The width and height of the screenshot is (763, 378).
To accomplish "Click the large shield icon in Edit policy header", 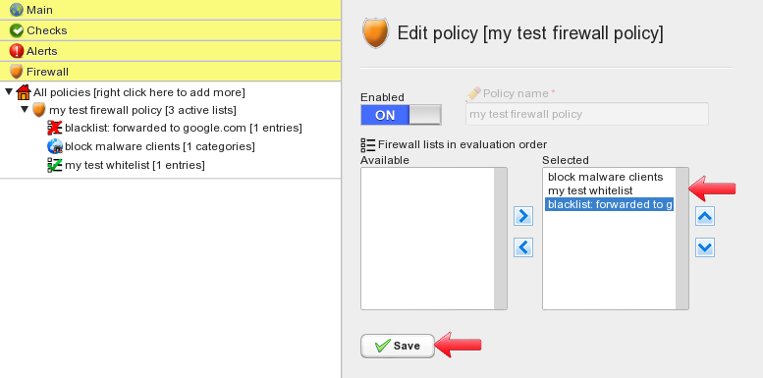I will point(376,33).
